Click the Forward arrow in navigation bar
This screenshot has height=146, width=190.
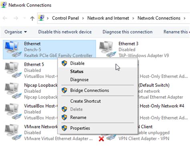pos(16,18)
